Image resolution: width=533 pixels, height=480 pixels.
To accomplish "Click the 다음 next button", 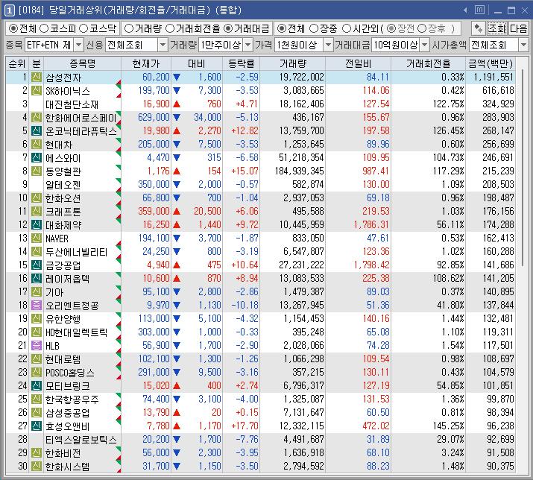I will click(x=518, y=28).
